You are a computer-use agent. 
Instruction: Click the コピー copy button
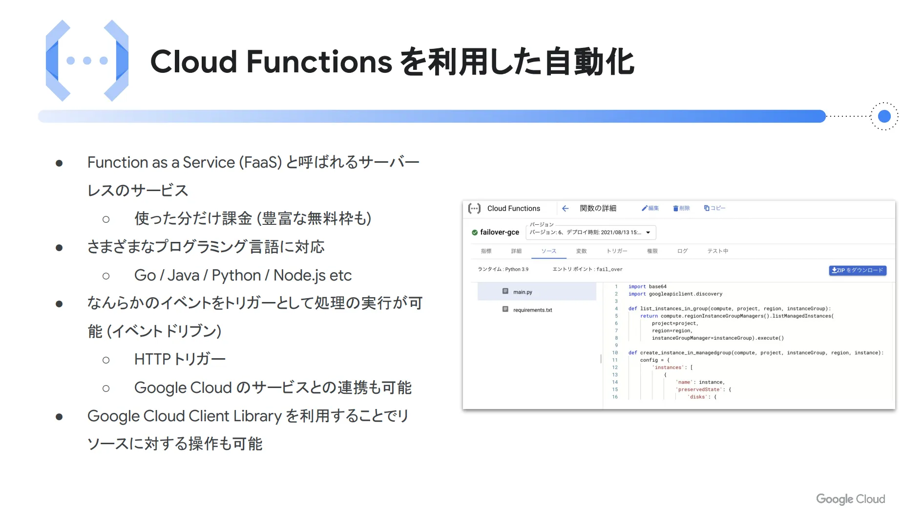coord(714,208)
